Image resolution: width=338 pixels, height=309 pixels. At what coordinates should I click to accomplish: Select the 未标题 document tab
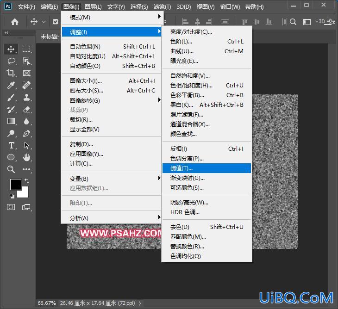50,36
